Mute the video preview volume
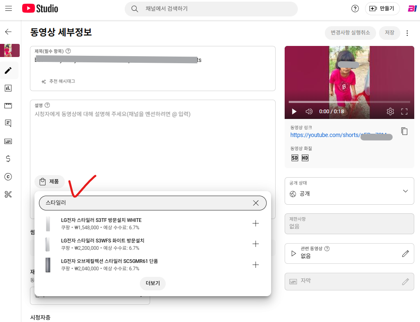 click(309, 112)
